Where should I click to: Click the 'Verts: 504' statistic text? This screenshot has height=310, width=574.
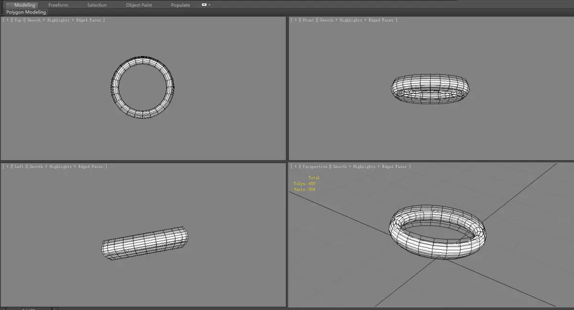pyautogui.click(x=305, y=189)
